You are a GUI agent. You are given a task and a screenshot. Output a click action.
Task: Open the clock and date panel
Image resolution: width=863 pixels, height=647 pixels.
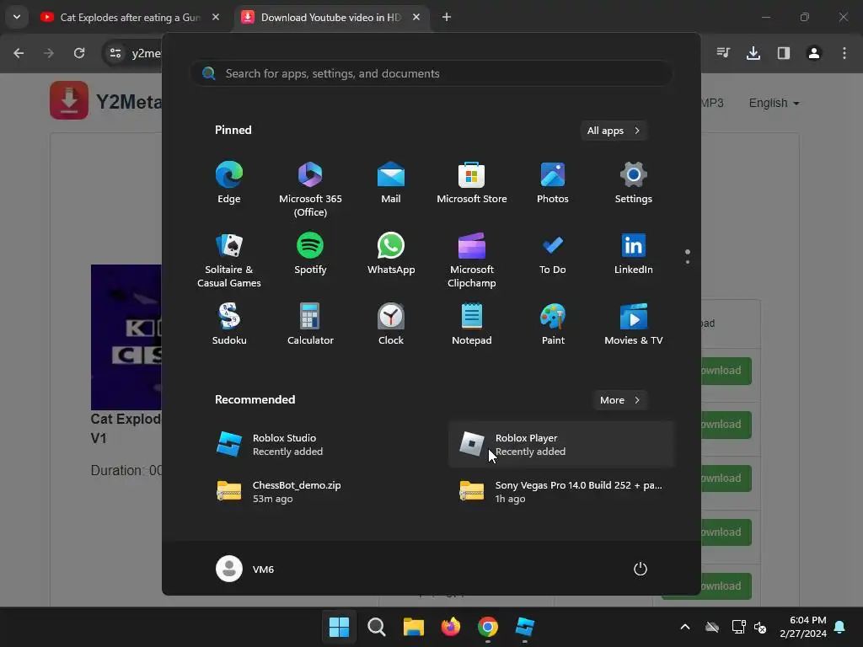pos(803,627)
